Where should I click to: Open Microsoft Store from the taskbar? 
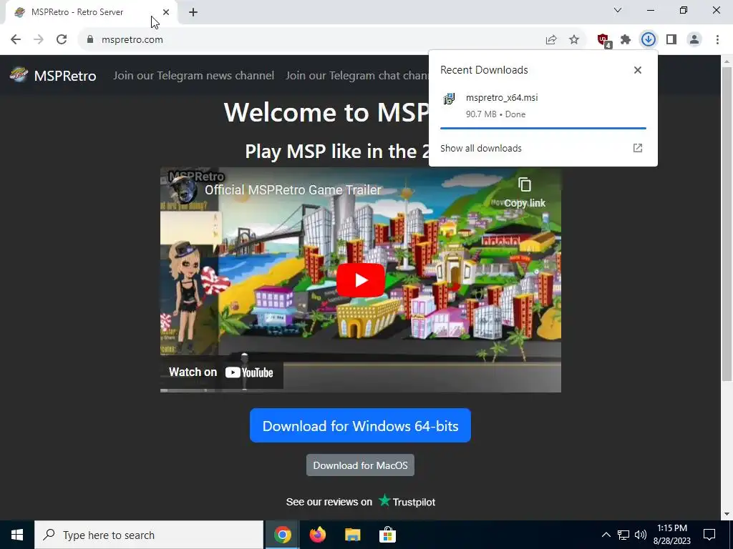(387, 535)
